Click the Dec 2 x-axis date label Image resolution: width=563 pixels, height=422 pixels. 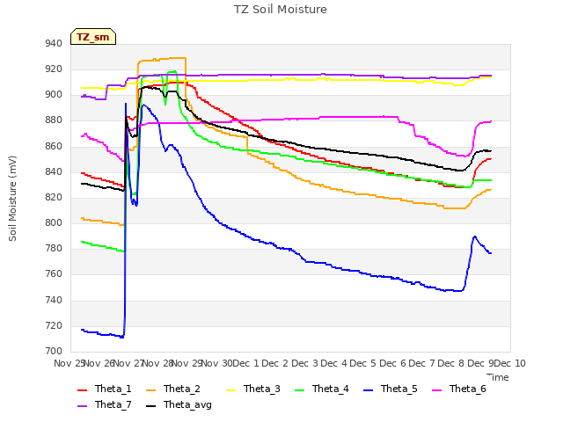click(275, 363)
